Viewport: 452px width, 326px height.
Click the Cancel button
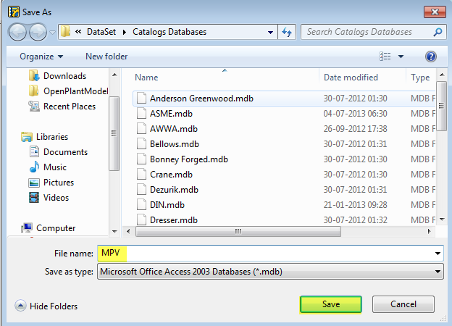pyautogui.click(x=403, y=304)
